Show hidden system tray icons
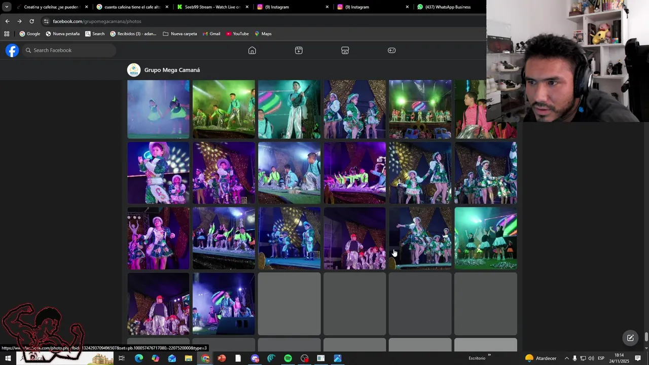Image resolution: width=649 pixels, height=365 pixels. 566,358
